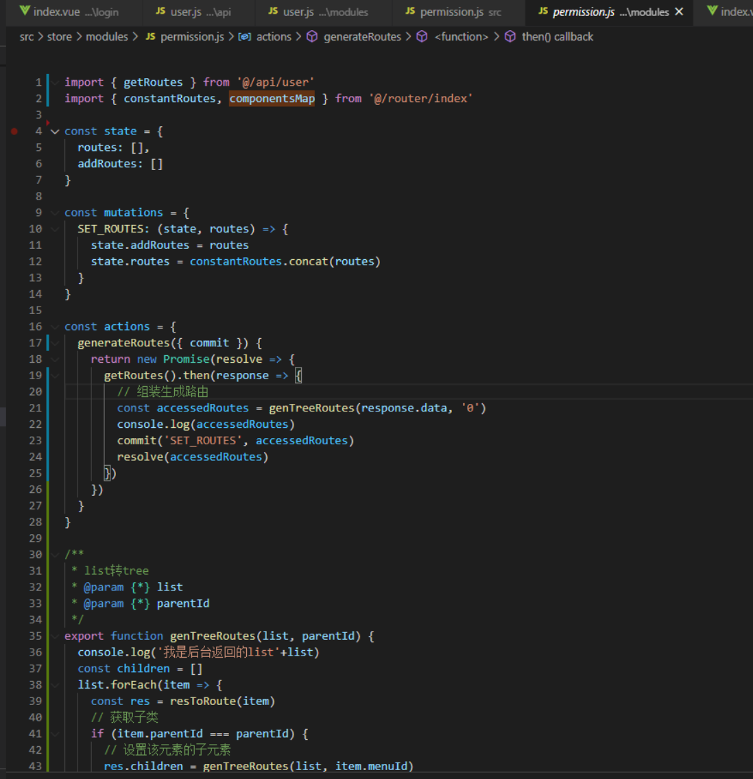753x779 pixels.
Task: Fold mutations object at line 9
Action: click(55, 213)
